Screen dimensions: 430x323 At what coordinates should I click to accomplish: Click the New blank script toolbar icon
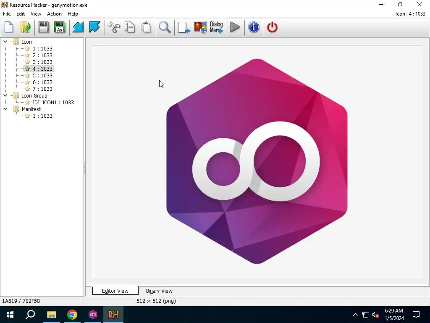[x=9, y=27]
